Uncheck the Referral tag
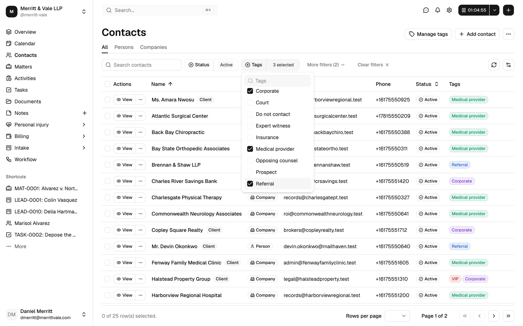523x326 pixels. [250, 184]
